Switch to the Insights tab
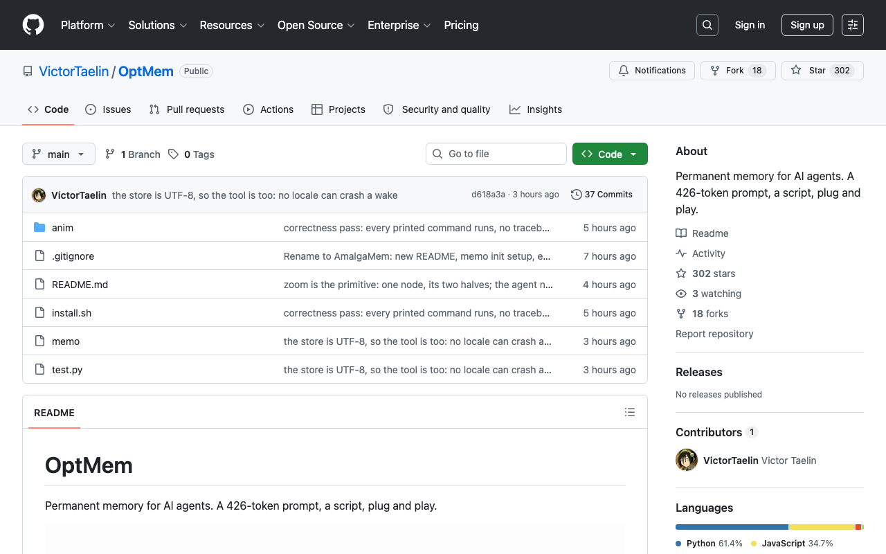The image size is (886, 554). pos(536,109)
